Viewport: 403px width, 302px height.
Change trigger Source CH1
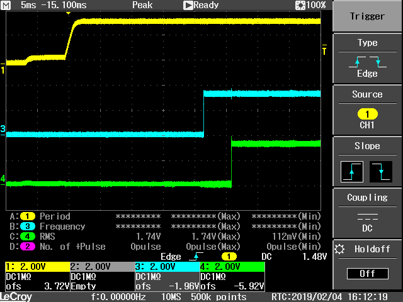click(x=367, y=110)
